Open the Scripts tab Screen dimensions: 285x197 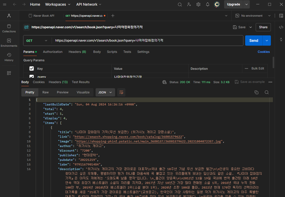pos(112,52)
